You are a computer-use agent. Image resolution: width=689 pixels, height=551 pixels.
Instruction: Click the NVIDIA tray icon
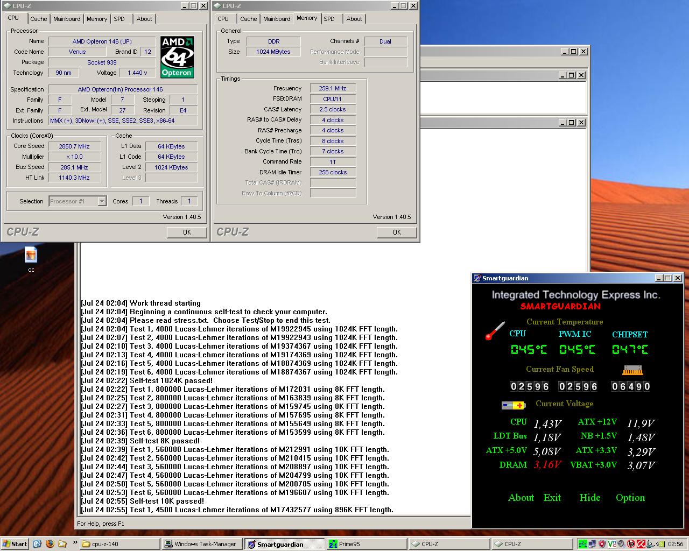pyautogui.click(x=660, y=544)
